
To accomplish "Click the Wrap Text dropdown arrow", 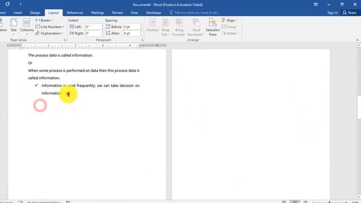I will 169,34.
